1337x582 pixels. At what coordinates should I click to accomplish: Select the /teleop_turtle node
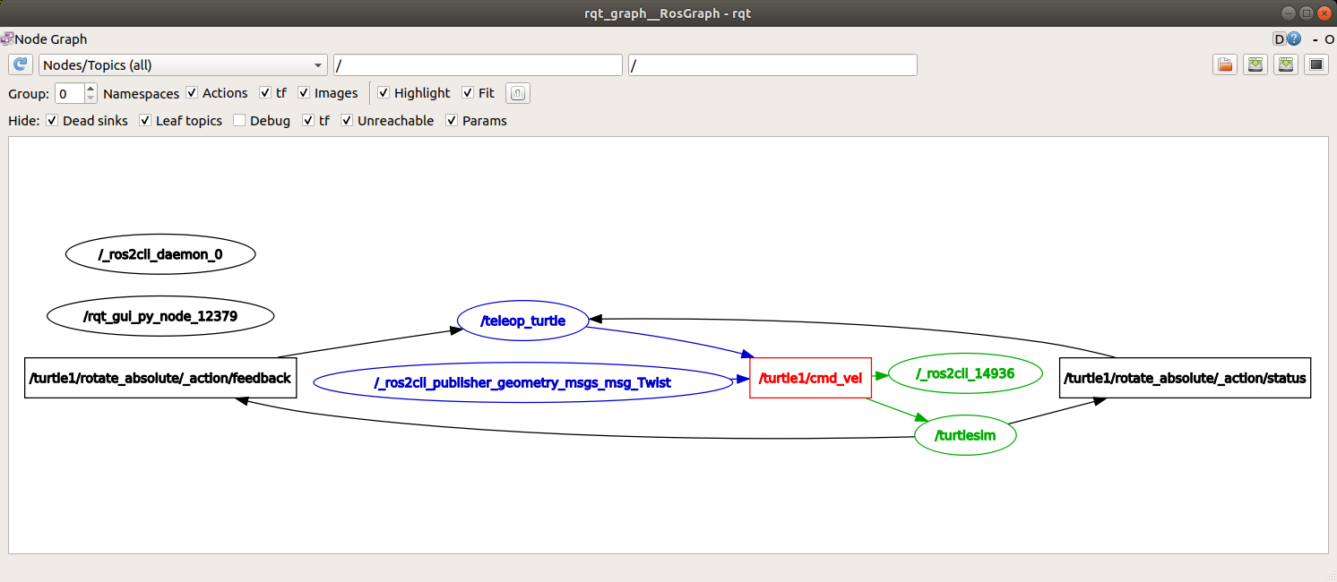point(522,321)
